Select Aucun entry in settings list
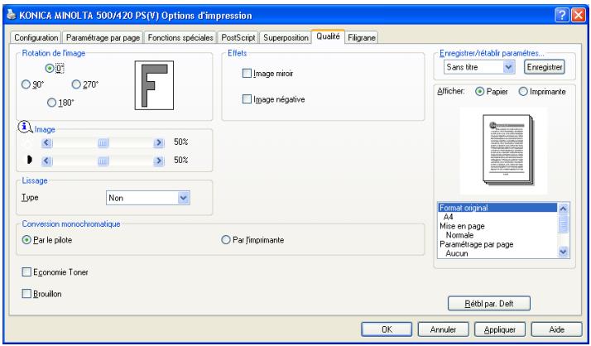 [x=497, y=253]
